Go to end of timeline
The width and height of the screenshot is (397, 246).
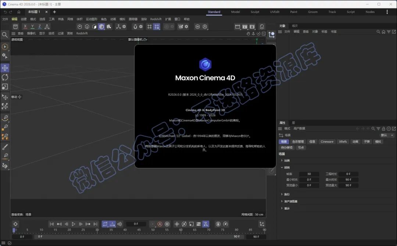click(x=95, y=224)
